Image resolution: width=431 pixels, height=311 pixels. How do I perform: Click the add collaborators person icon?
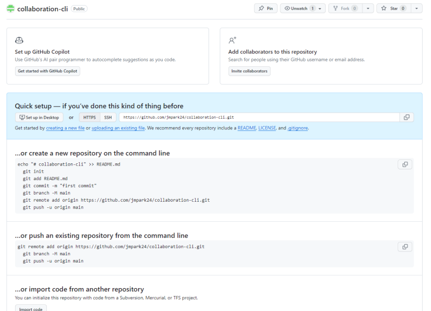click(233, 40)
